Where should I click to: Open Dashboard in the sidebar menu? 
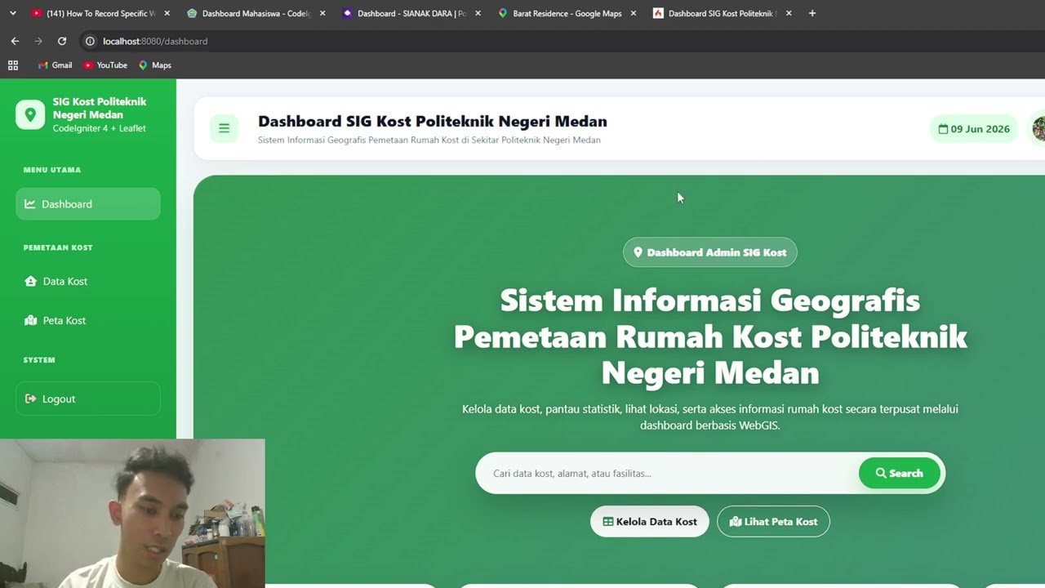88,204
